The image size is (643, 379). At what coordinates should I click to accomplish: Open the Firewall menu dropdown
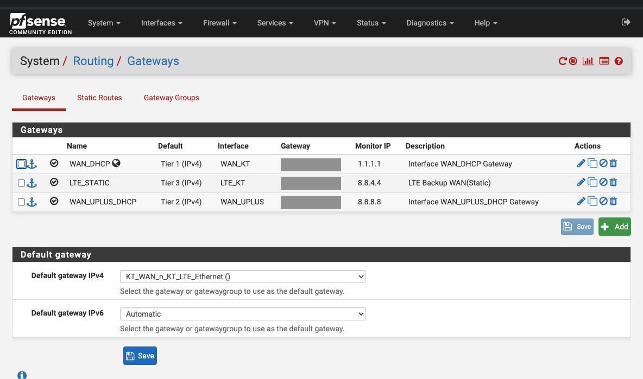click(219, 23)
